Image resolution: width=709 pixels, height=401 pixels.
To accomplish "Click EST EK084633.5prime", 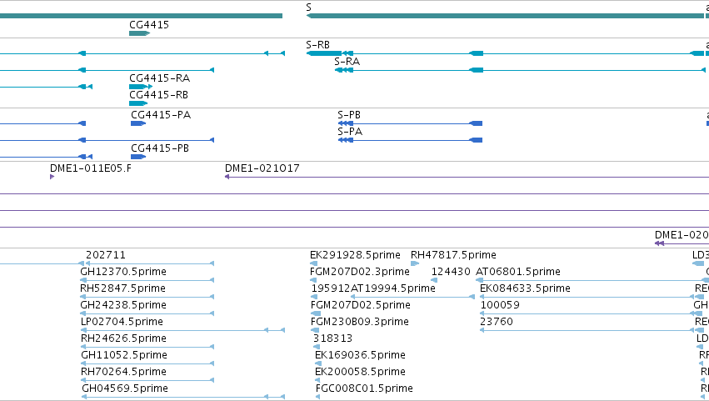I will coord(526,288).
